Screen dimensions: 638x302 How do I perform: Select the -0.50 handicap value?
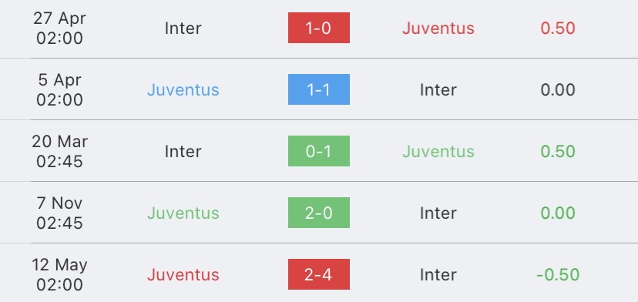click(x=558, y=275)
